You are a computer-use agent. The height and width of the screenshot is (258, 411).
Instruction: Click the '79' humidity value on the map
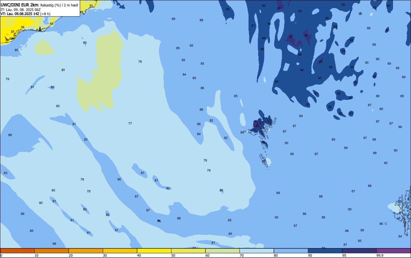7,79
